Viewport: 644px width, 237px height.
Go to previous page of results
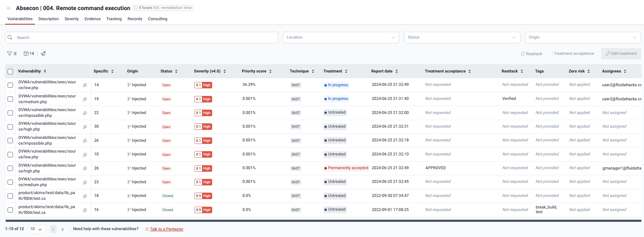point(53,229)
